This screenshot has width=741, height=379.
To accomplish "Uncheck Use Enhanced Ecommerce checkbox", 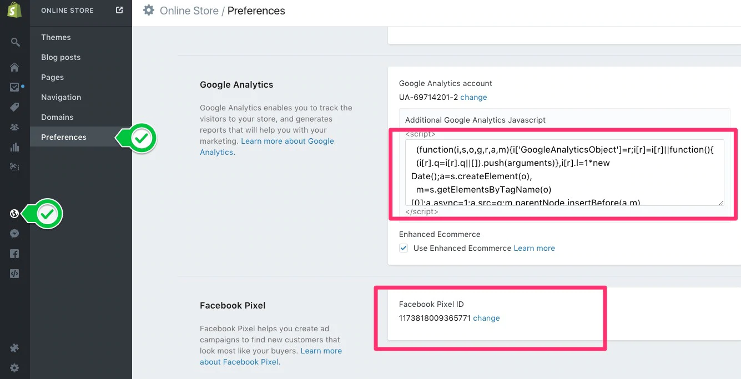I will 404,248.
